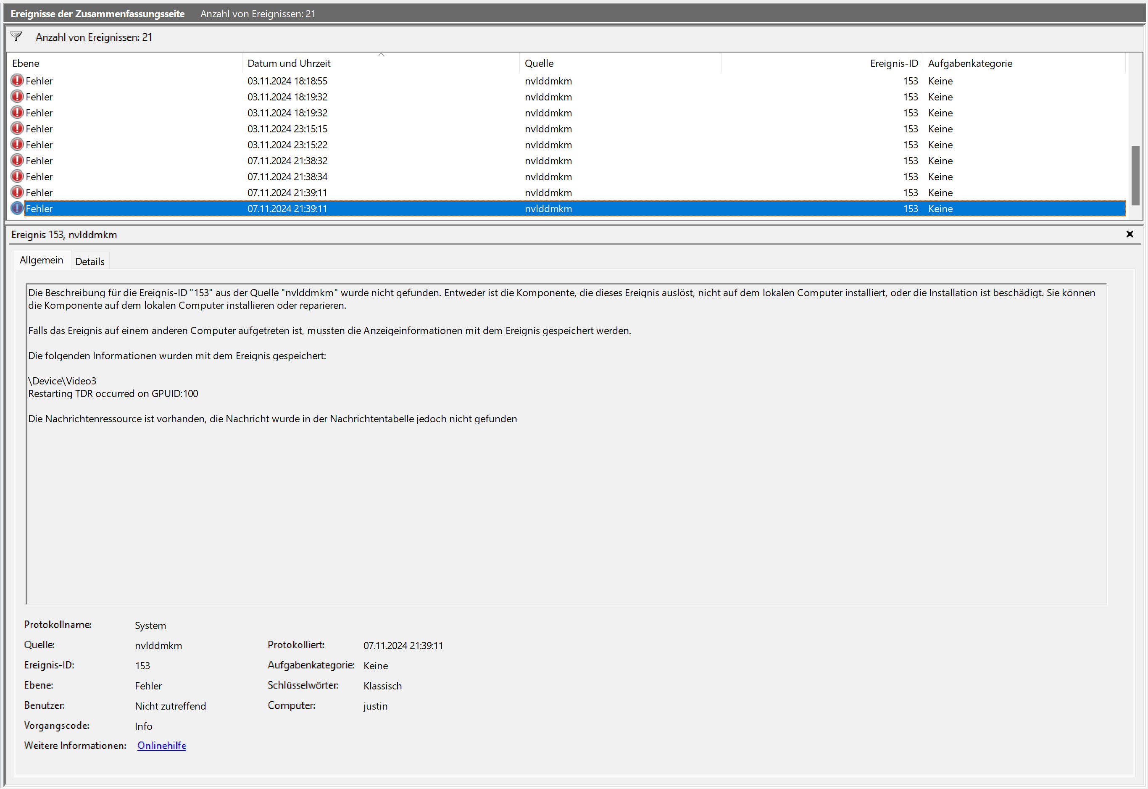This screenshot has height=789, width=1148.
Task: Open the Onlinehilfe link
Action: point(162,745)
